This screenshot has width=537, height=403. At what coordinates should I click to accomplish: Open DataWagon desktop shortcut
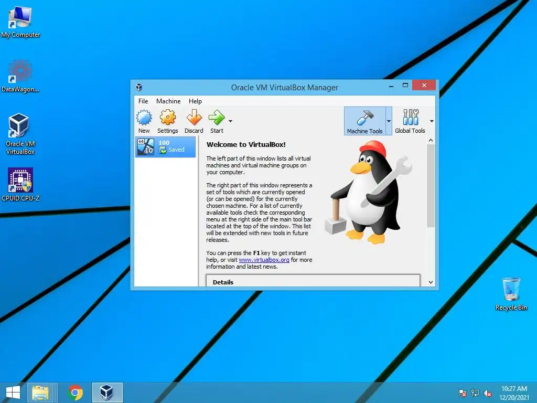pyautogui.click(x=20, y=76)
